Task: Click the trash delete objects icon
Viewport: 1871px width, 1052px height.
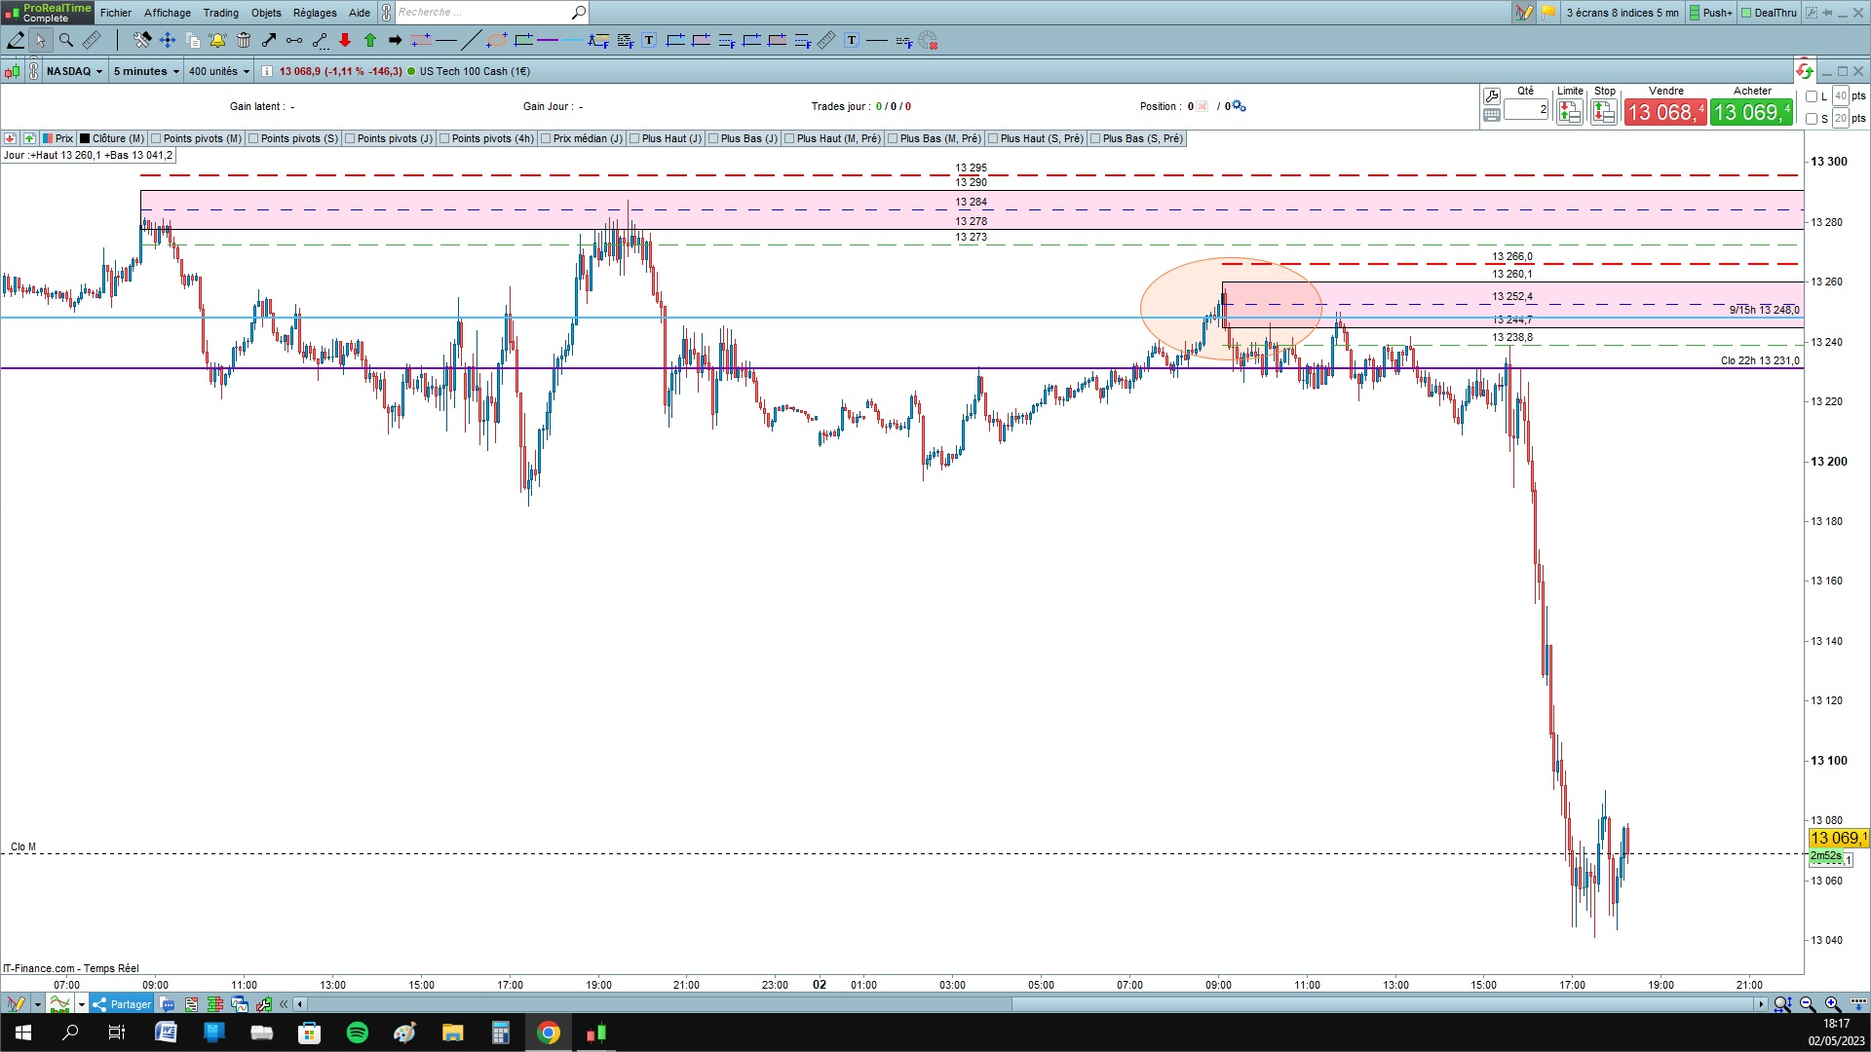Action: [x=244, y=40]
